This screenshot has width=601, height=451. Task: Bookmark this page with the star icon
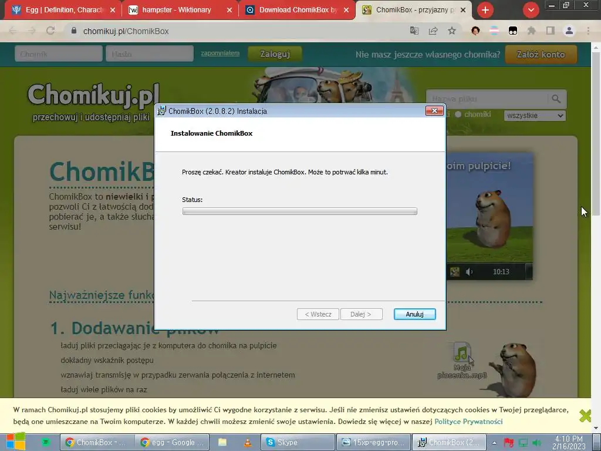tap(452, 31)
